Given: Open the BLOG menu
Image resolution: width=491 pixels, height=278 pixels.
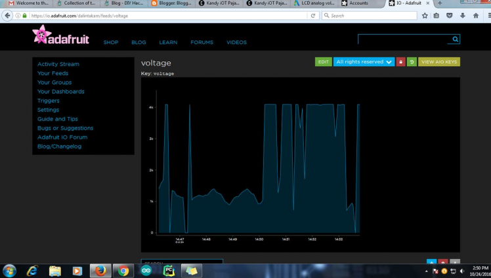Looking at the screenshot, I should tap(139, 43).
